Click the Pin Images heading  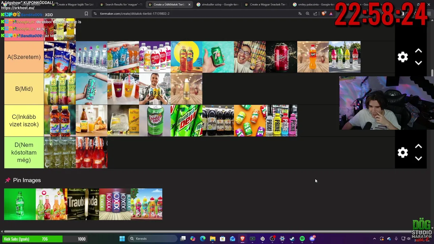pos(27,180)
